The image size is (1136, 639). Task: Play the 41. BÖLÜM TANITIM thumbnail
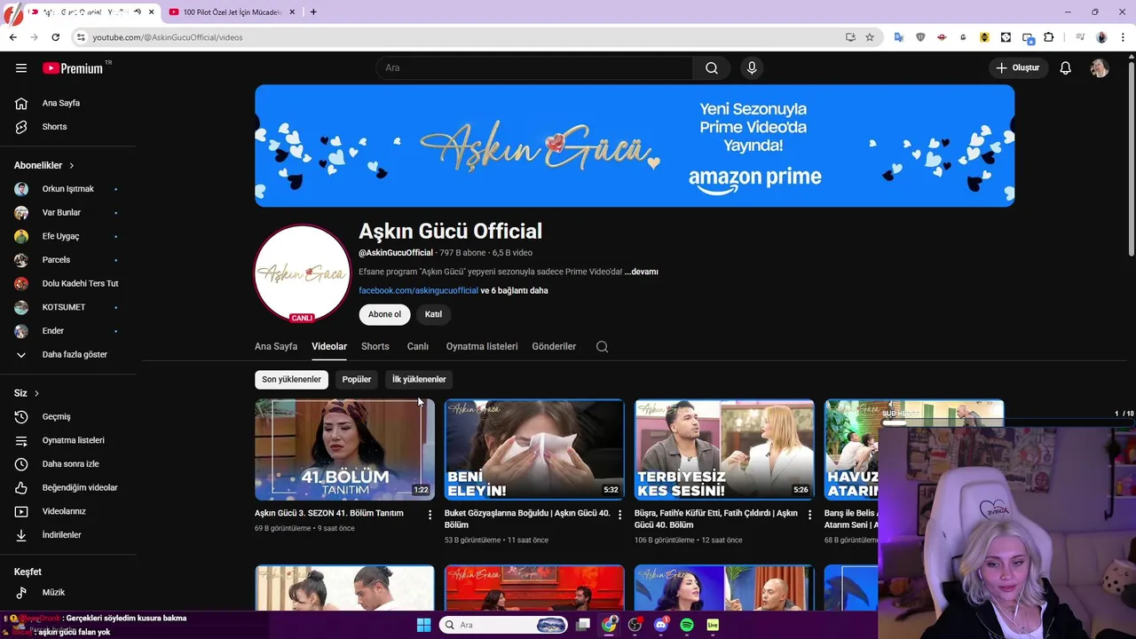(344, 450)
